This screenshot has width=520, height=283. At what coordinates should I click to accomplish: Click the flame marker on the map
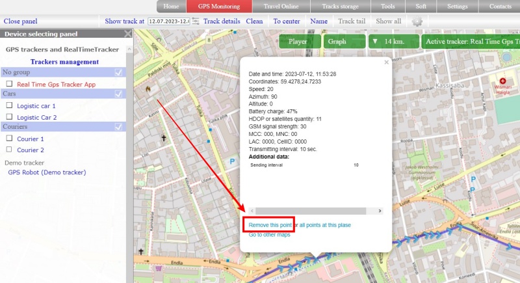click(x=149, y=89)
